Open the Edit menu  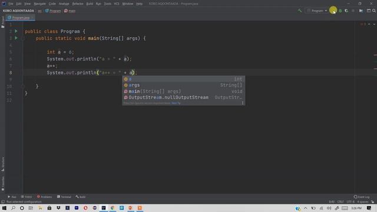pos(19,4)
